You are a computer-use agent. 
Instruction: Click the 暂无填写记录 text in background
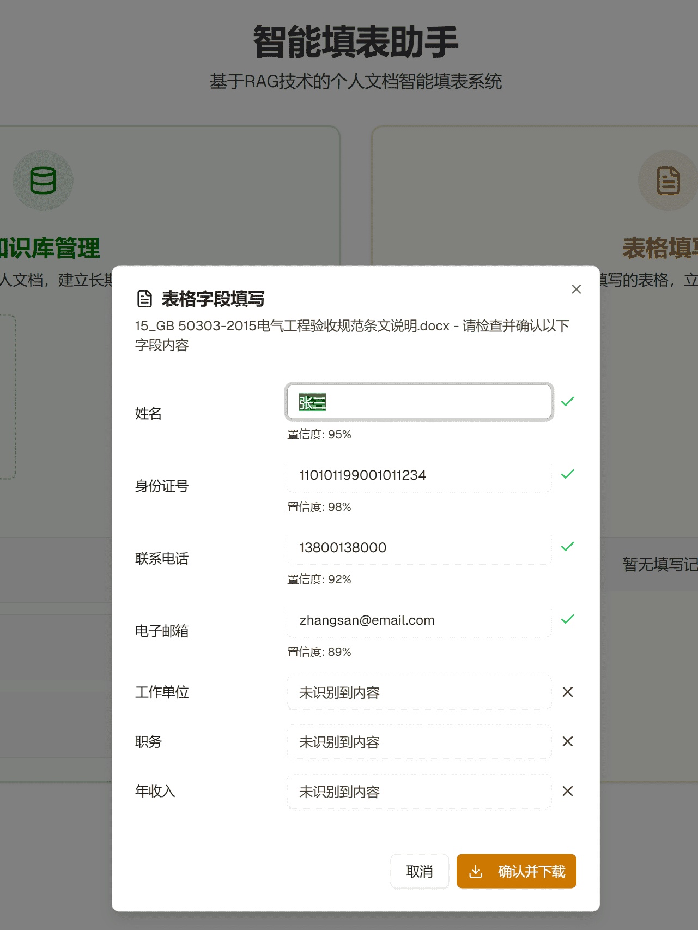click(660, 565)
